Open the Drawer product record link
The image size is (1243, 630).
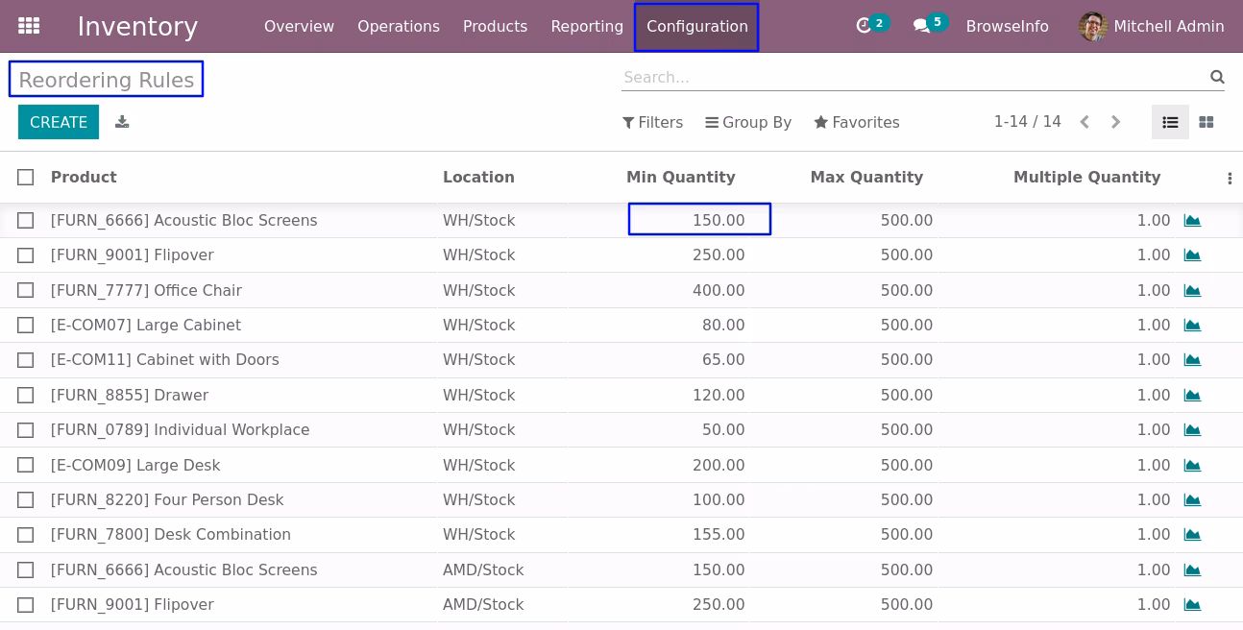coord(130,395)
